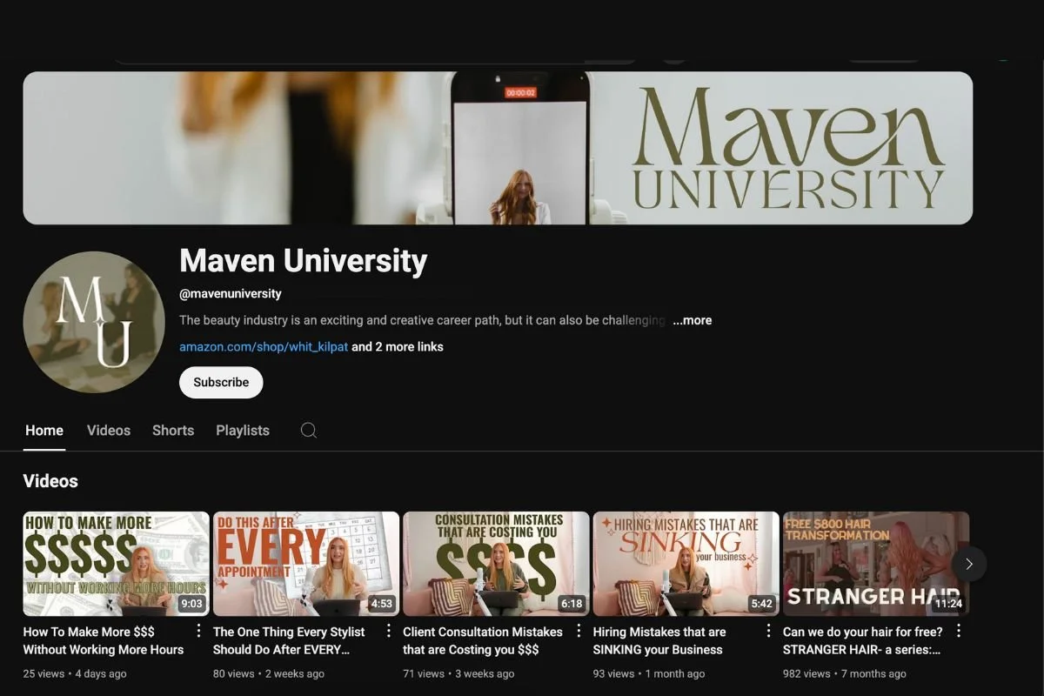Play "Stranger Hair" video thumbnail
The image size is (1044, 696).
click(x=876, y=564)
